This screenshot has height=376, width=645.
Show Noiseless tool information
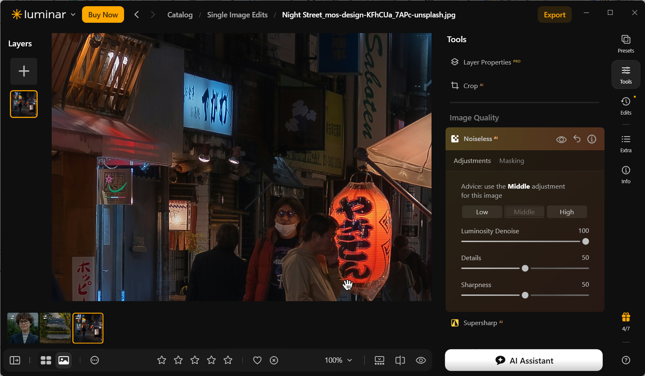click(592, 139)
